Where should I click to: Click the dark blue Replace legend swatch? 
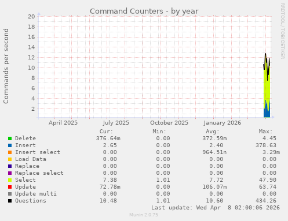pos(10,166)
